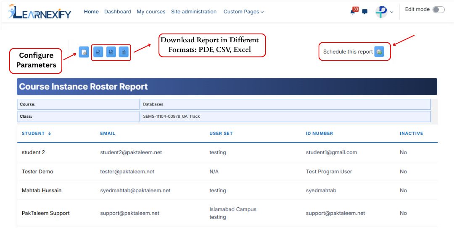Viewport: 454px width, 237px height.
Task: Select the PakTaleem Support name cell
Action: (x=46, y=214)
